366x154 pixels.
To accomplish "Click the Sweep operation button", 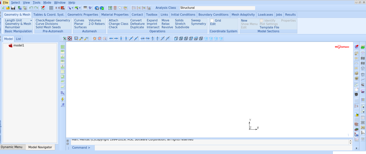I will (196, 21).
